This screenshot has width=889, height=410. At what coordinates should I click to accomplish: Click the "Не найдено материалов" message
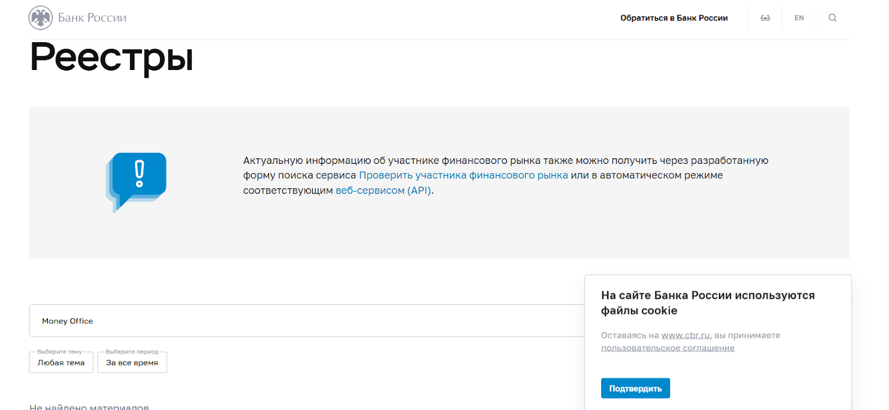(89, 406)
